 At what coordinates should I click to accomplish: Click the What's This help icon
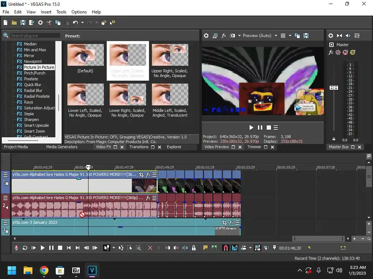pyautogui.click(x=112, y=23)
